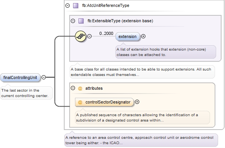225x148 pixels.
Task: Select the finalControllingUnit element
Action: (x=20, y=78)
